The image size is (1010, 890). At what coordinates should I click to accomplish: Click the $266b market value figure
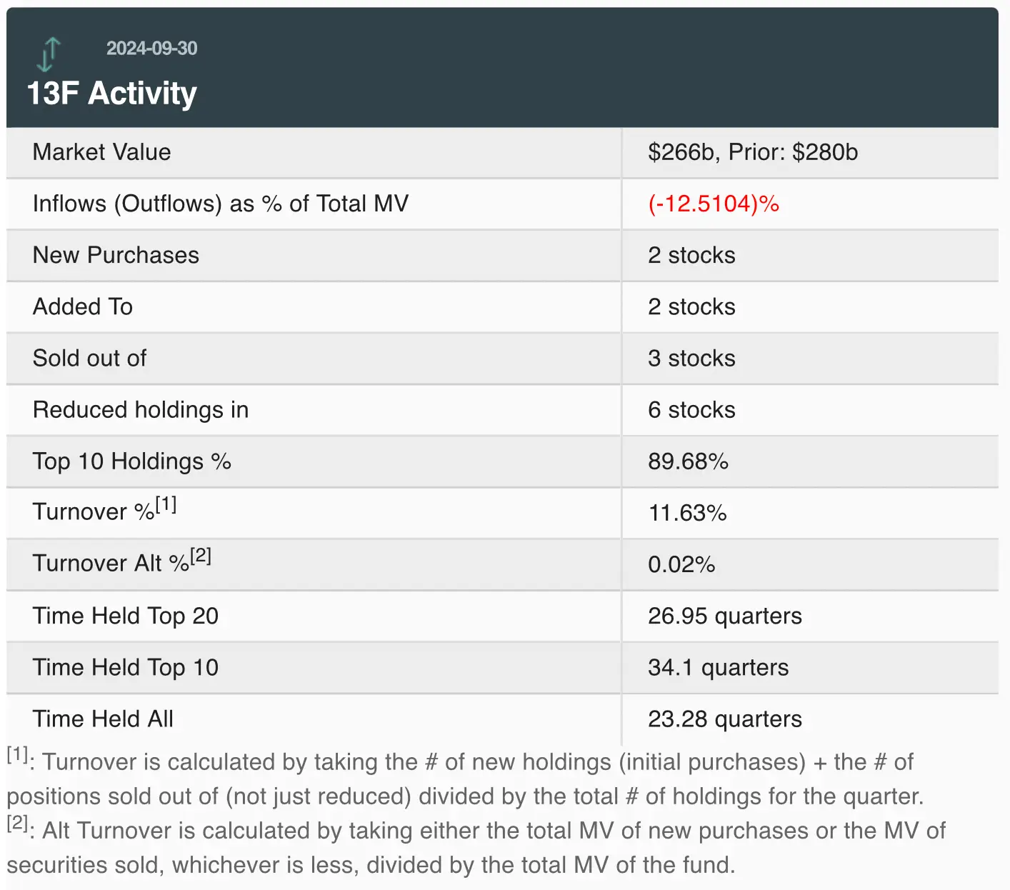click(x=682, y=152)
